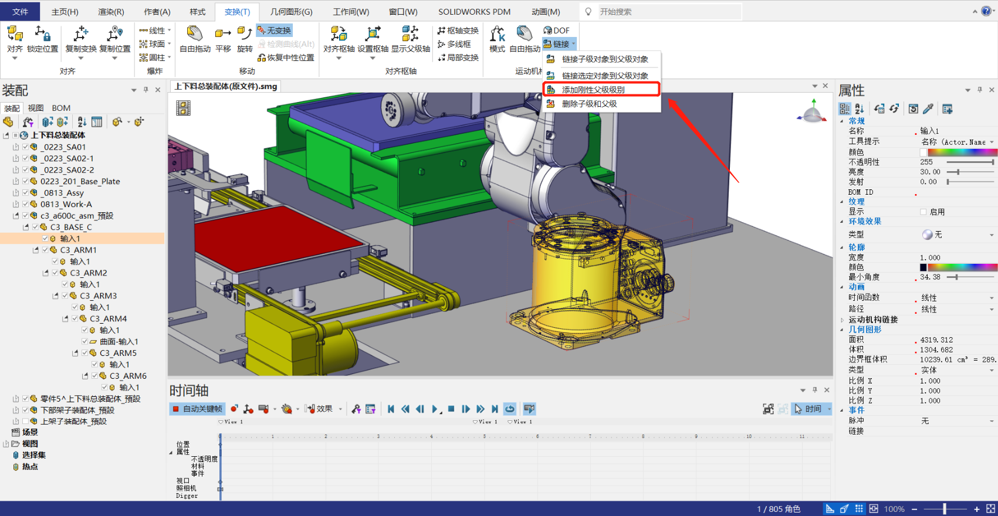Click categorized view icon in properties panel
998x516 pixels.
pos(844,108)
